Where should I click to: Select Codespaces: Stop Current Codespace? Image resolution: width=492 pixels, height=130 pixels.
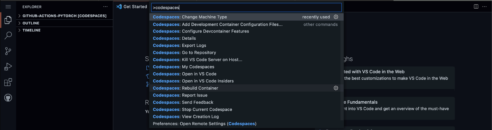(246, 109)
